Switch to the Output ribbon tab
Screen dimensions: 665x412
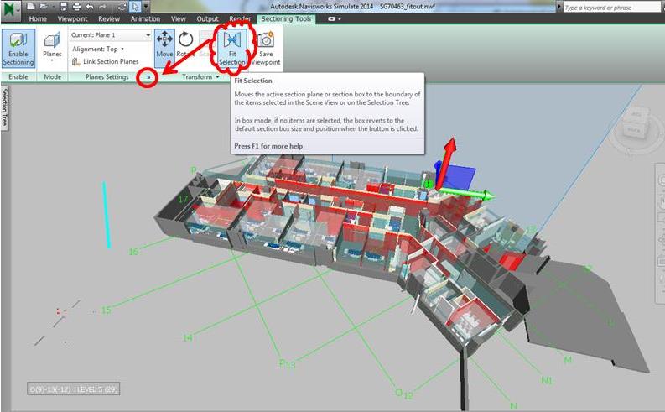(x=207, y=19)
